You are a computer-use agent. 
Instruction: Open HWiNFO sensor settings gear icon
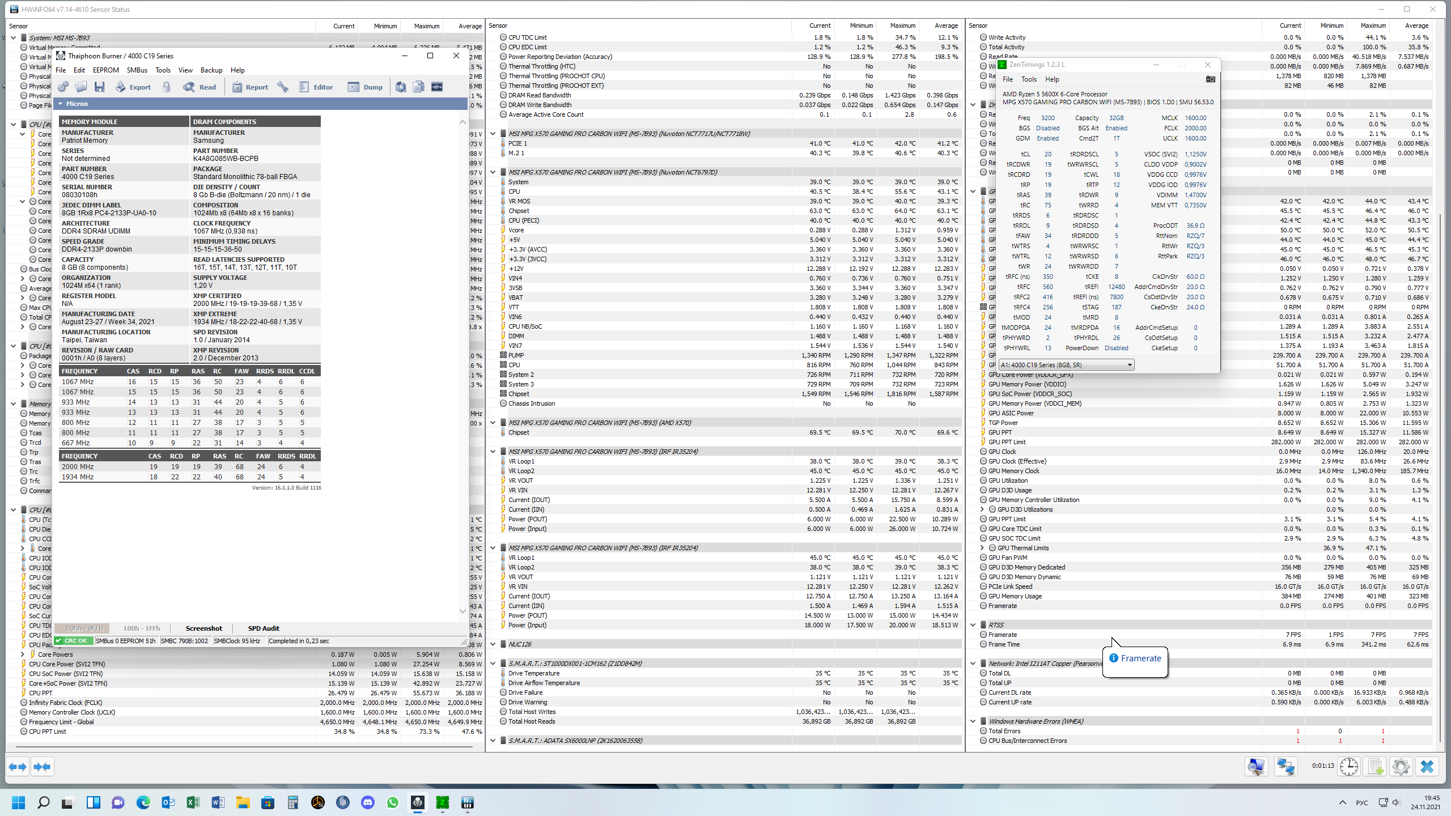1401,767
